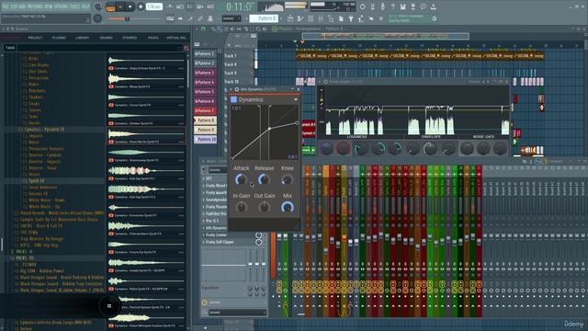This screenshot has width=588, height=331.
Task: Toggle the record button in transport
Action: [x=141, y=6]
